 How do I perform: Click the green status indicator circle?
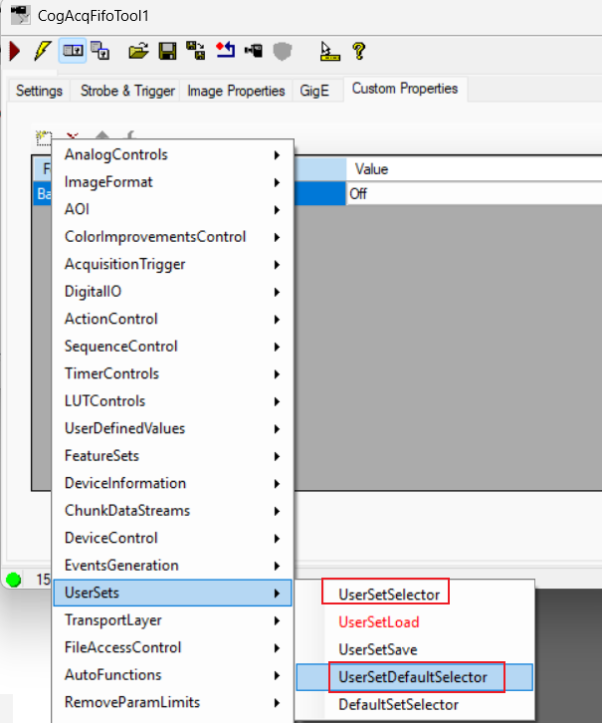click(14, 580)
